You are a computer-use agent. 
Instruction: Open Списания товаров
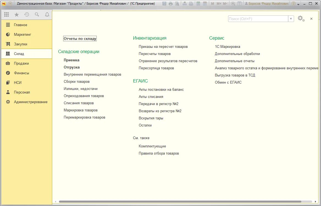(x=79, y=103)
